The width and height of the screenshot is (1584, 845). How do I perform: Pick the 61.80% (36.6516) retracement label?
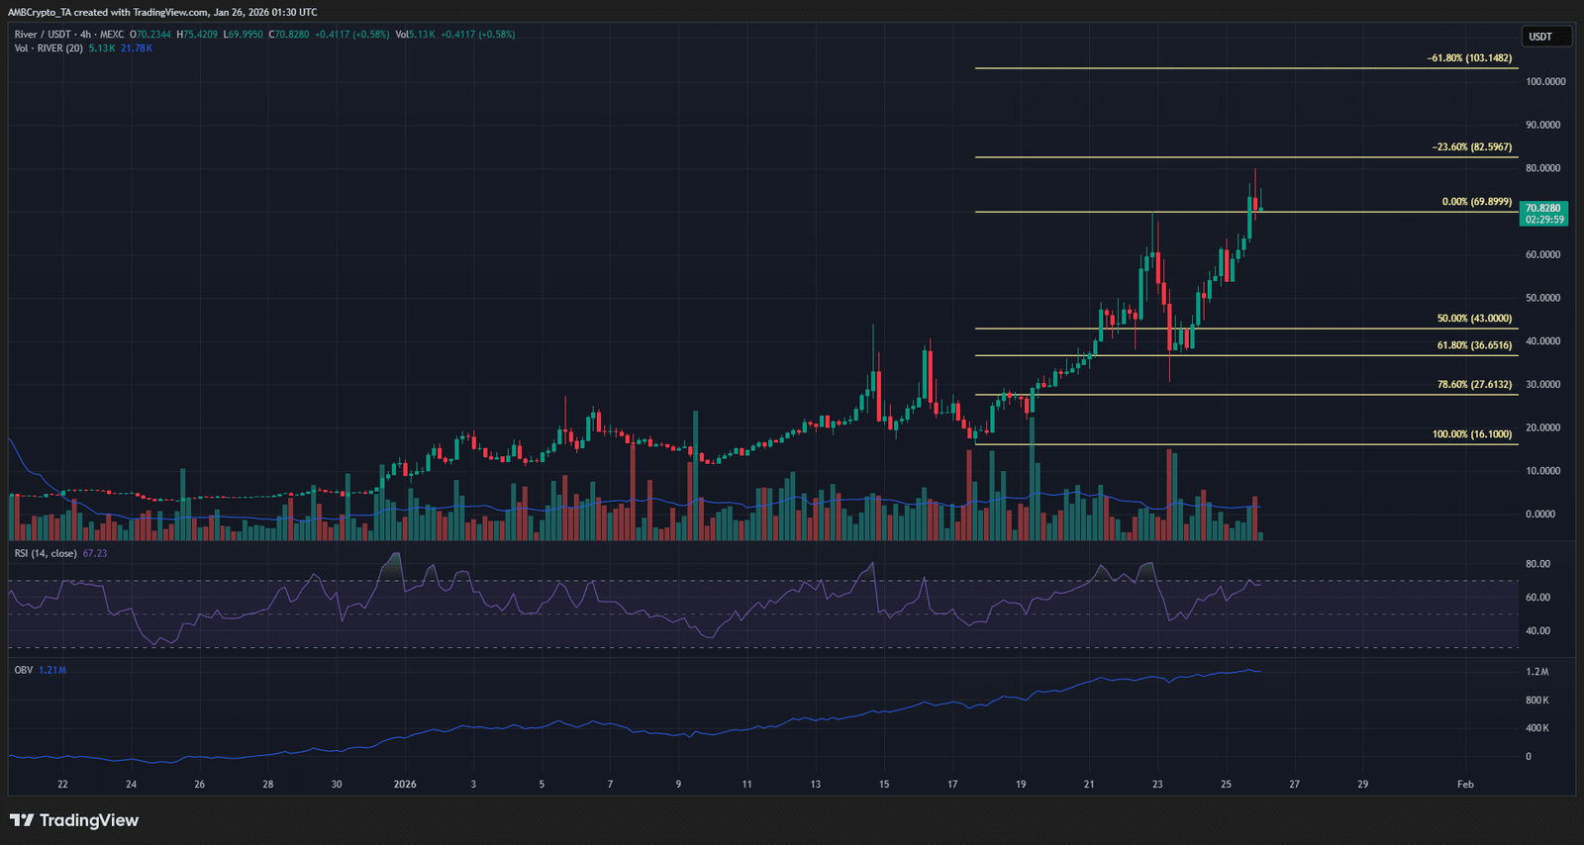[x=1474, y=345]
